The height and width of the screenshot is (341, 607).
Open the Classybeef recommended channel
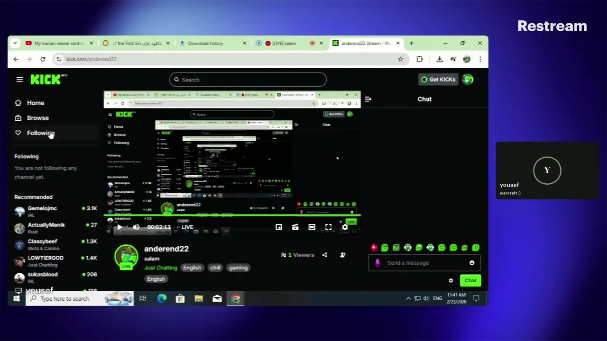pos(55,244)
